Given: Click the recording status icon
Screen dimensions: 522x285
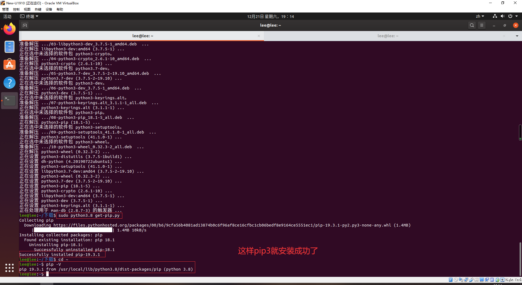Looking at the screenshot, I should point(487,280).
